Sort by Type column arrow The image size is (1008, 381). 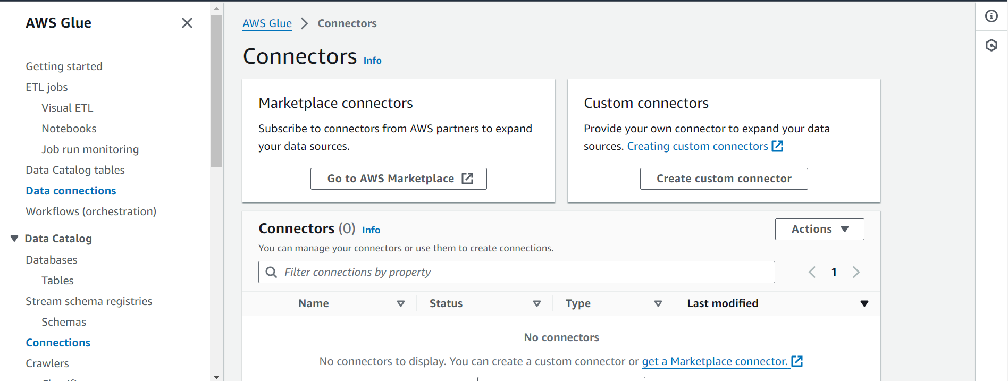(x=658, y=303)
